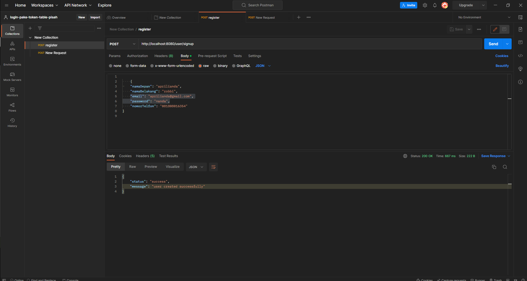Viewport: 527px width, 281px height.
Task: Open the POST method dropdown
Action: [x=134, y=44]
